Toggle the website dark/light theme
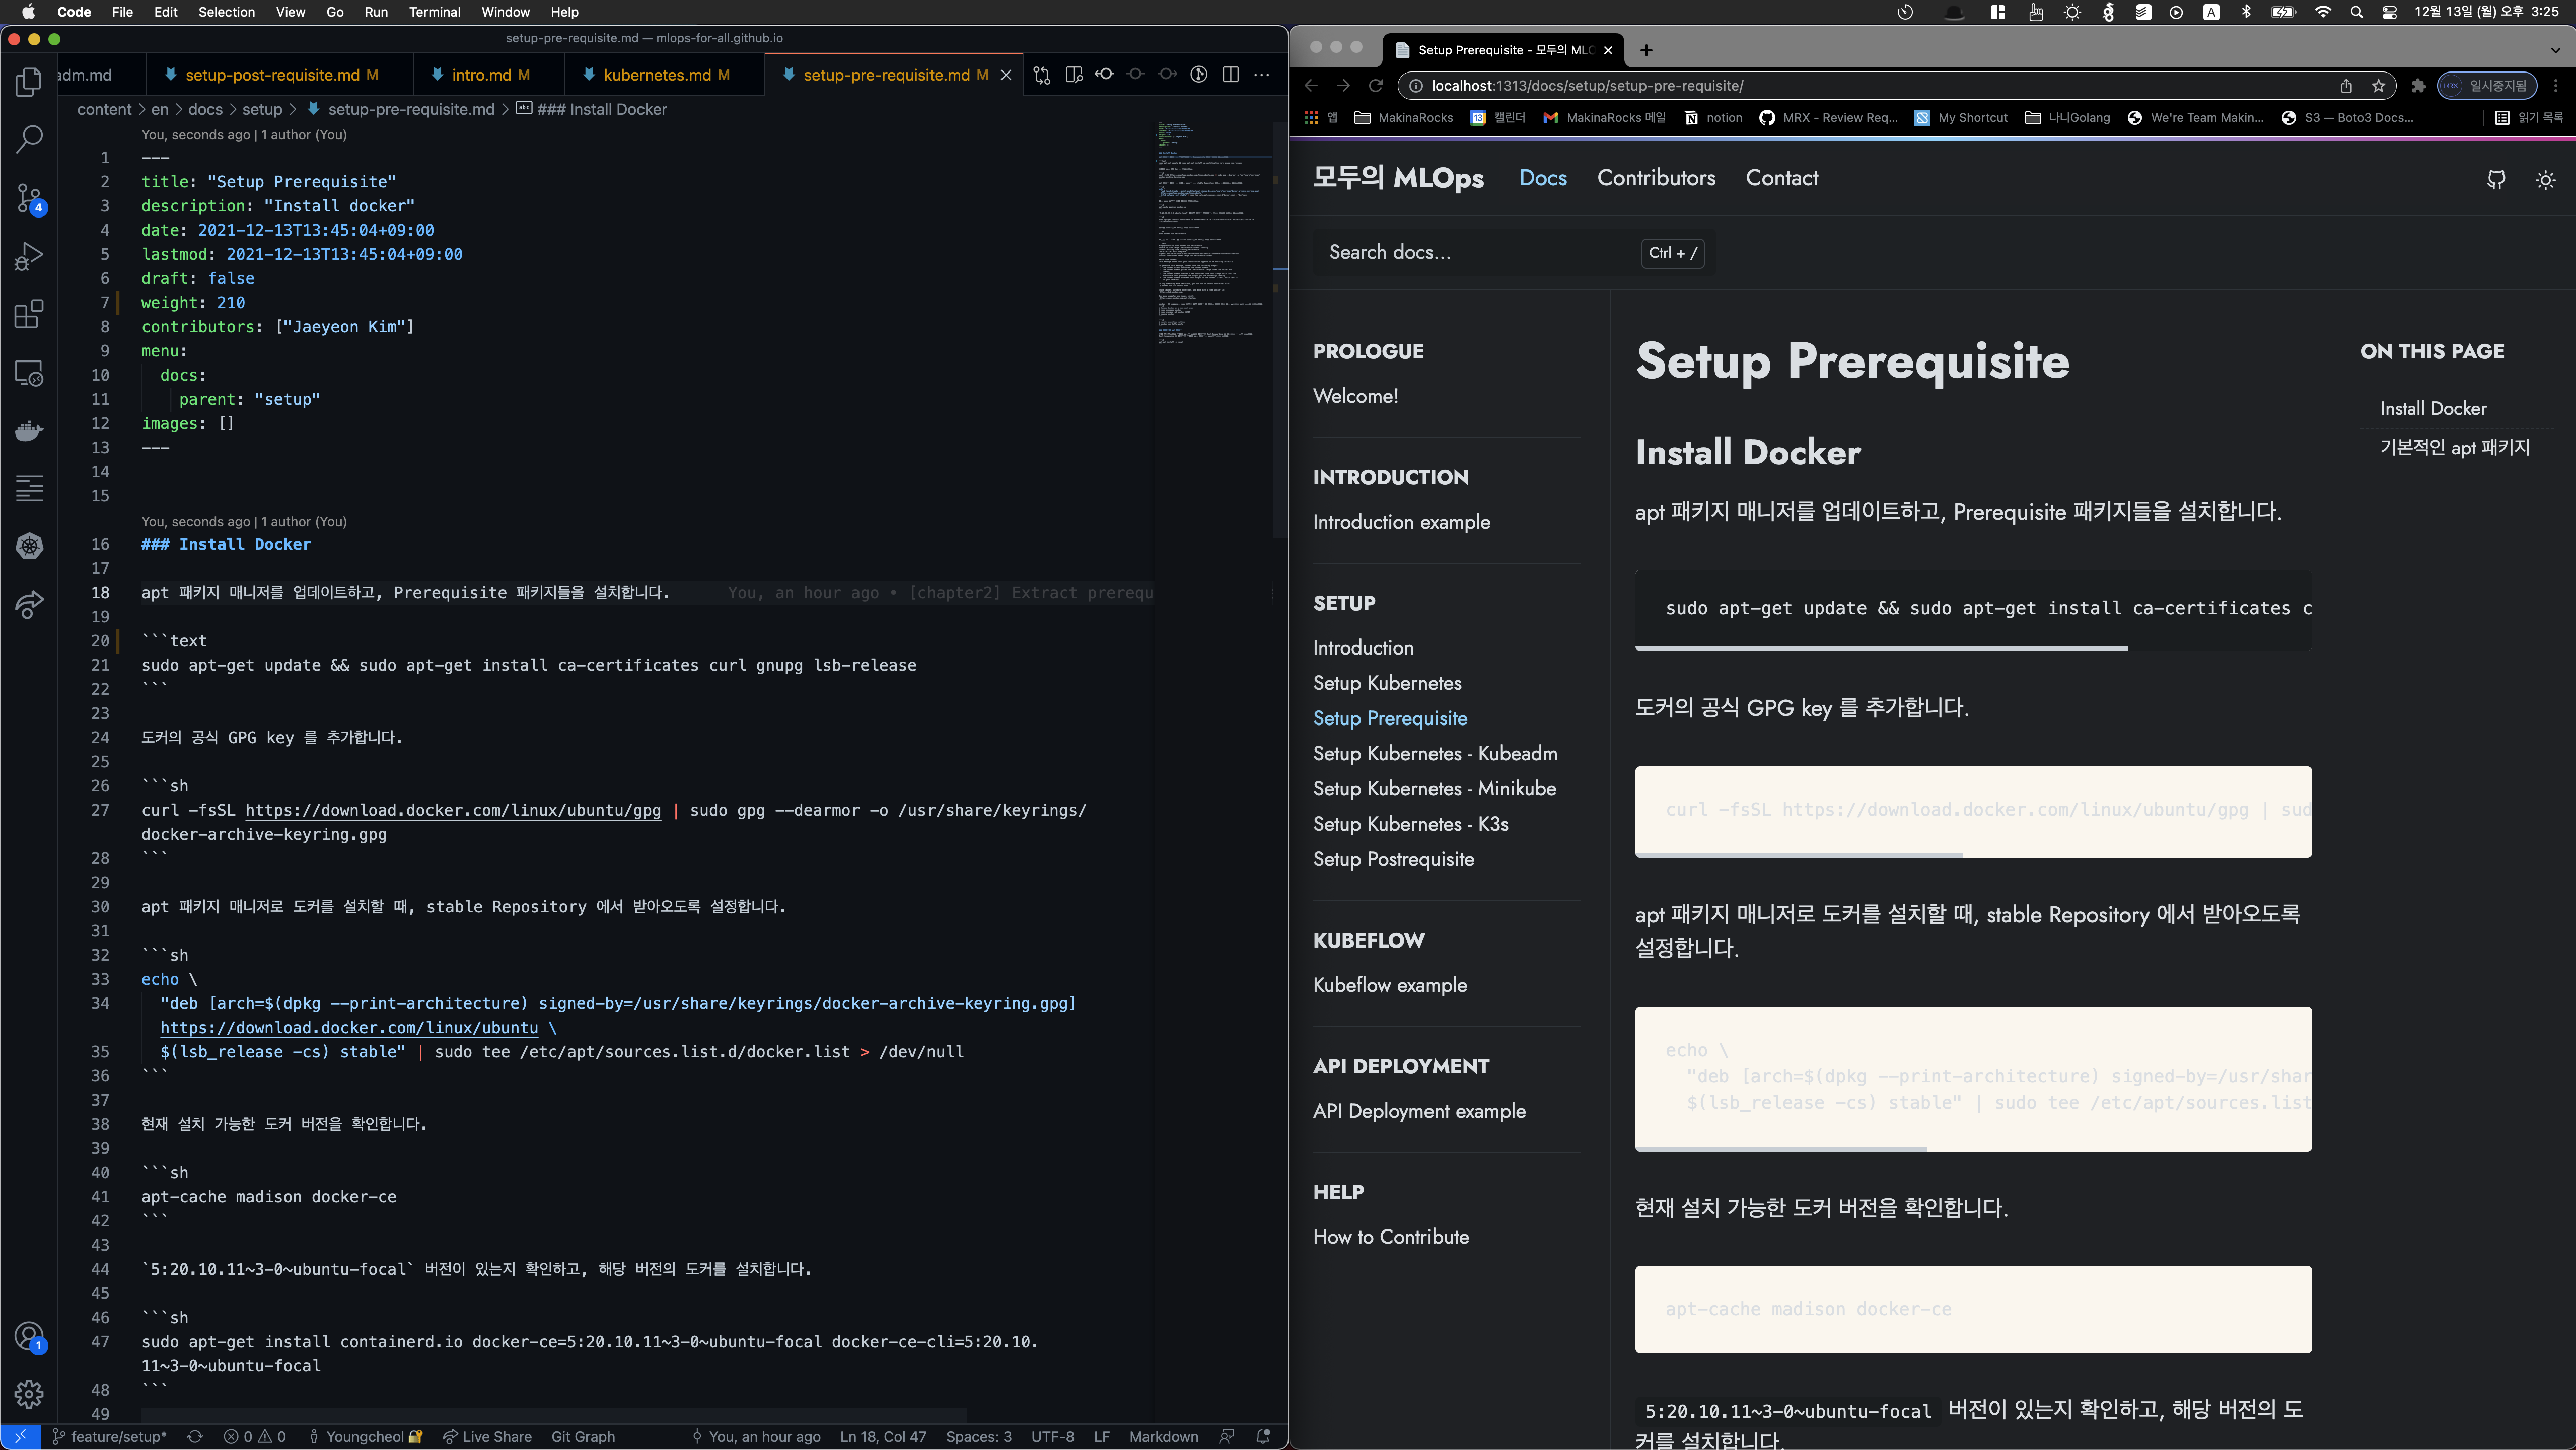 point(2545,180)
